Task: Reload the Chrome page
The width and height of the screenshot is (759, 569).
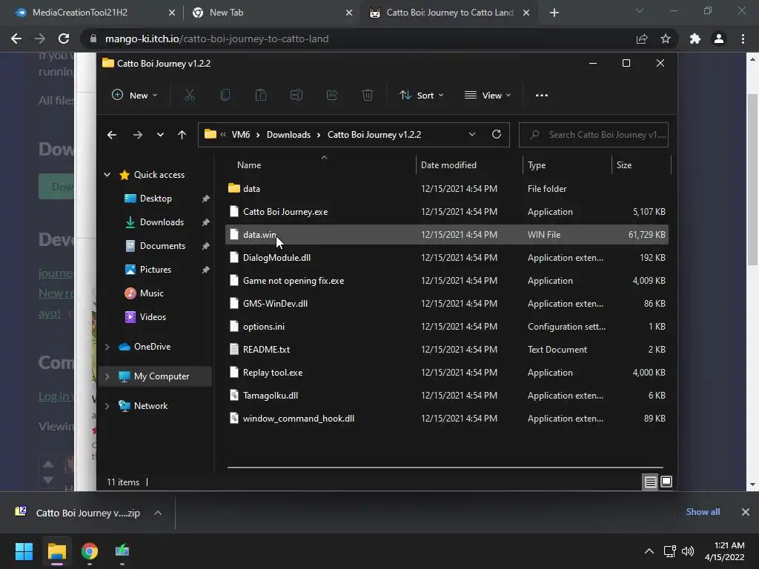Action: click(x=64, y=39)
